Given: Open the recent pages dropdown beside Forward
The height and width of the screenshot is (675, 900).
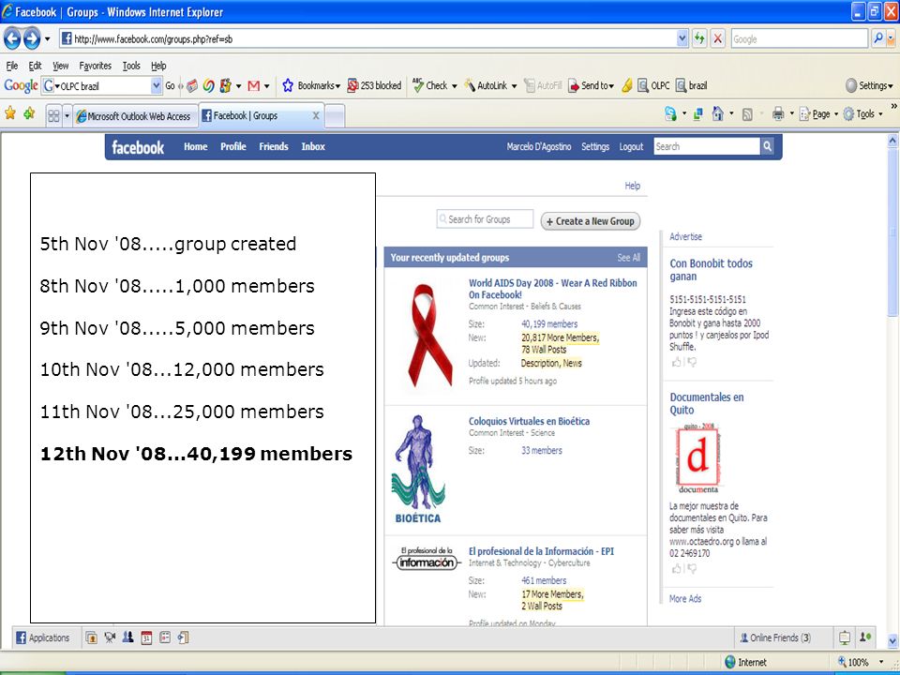Looking at the screenshot, I should point(47,39).
